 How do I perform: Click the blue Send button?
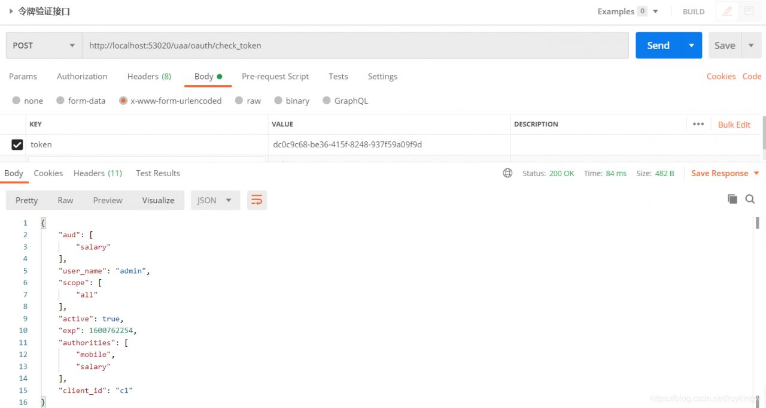[x=658, y=46]
